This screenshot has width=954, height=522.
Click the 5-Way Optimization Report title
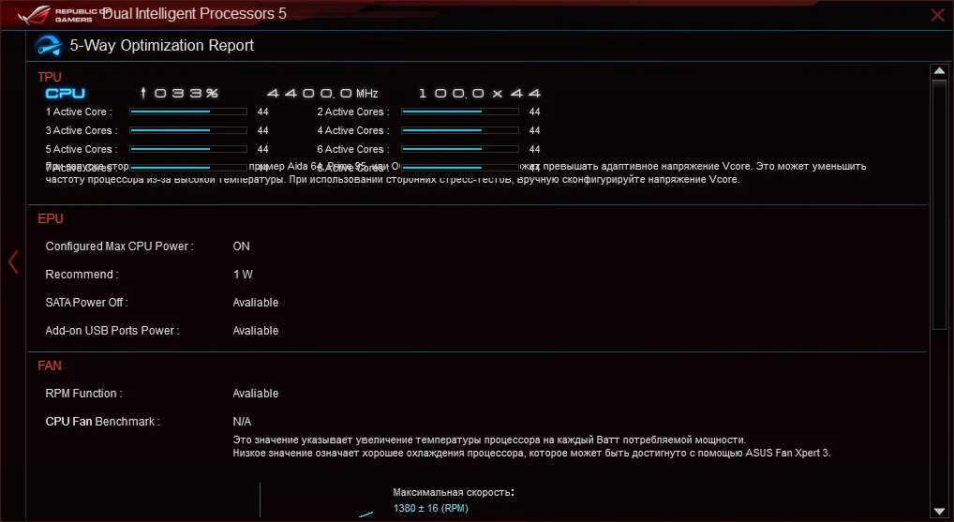pyautogui.click(x=162, y=46)
